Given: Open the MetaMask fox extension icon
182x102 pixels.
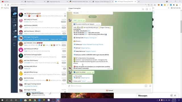Looking at the screenshot, I should [159, 5].
